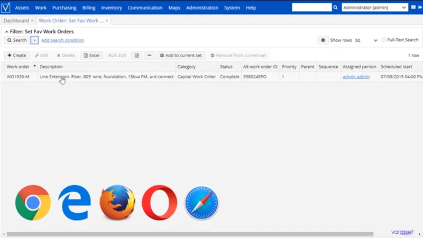Click Add search condition link
Screen dimensions: 423x238
point(62,40)
